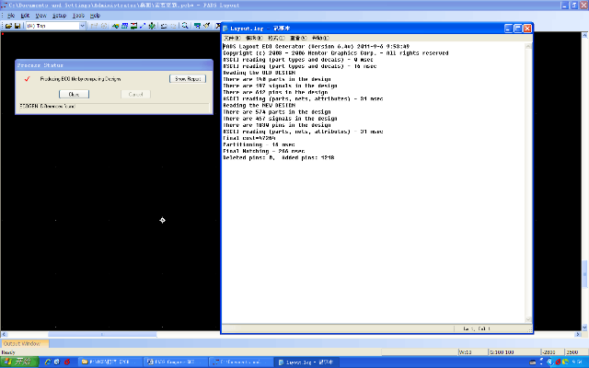Click the Windows Start button
The image size is (589, 368).
[x=17, y=362]
